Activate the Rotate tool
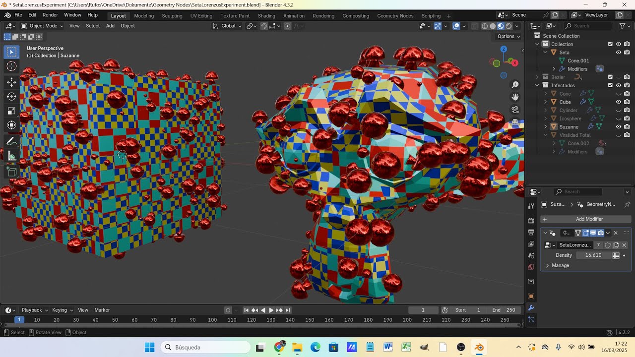Image resolution: width=635 pixels, height=357 pixels. [x=12, y=96]
